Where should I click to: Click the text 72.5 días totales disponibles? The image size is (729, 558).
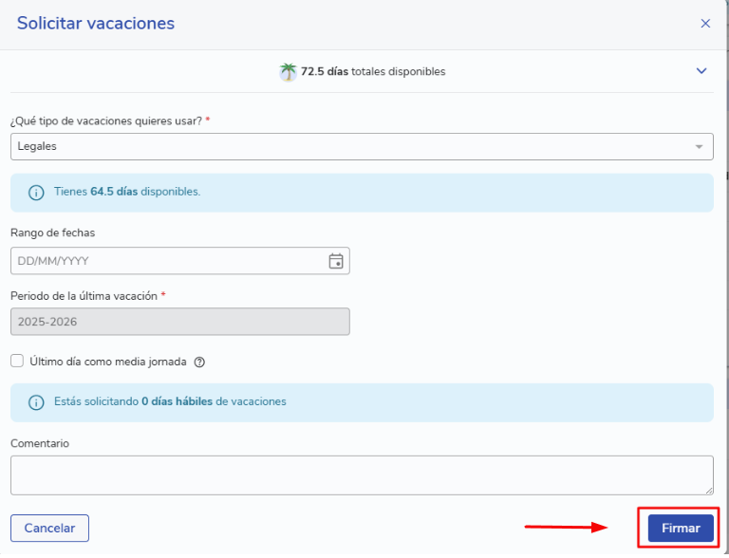[373, 71]
